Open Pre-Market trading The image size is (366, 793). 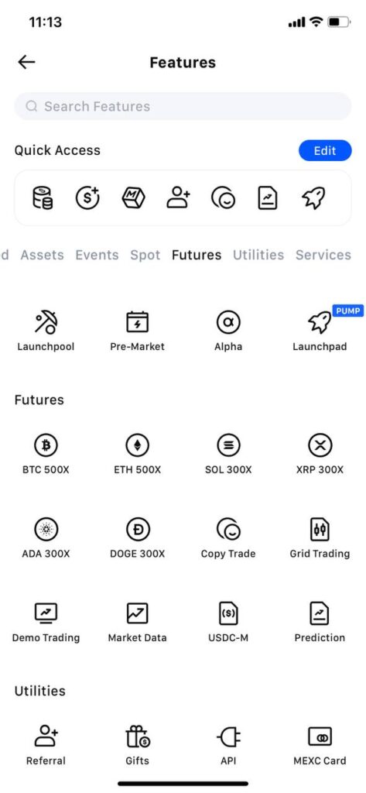(137, 331)
